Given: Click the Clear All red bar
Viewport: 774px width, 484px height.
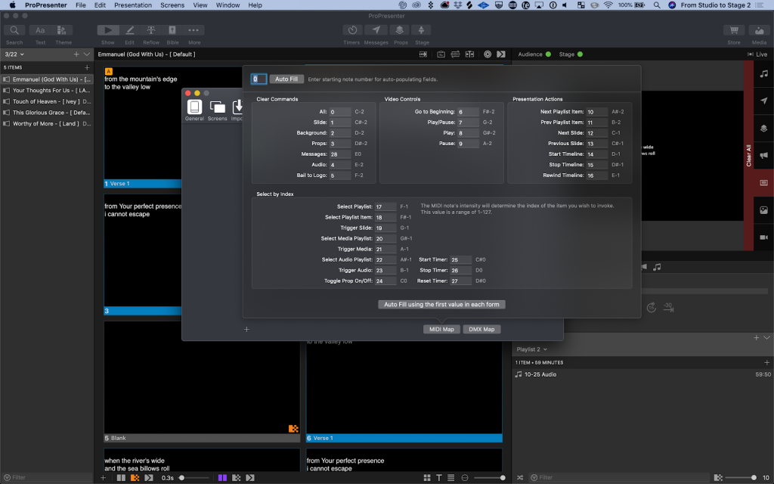Looking at the screenshot, I should click(x=749, y=156).
